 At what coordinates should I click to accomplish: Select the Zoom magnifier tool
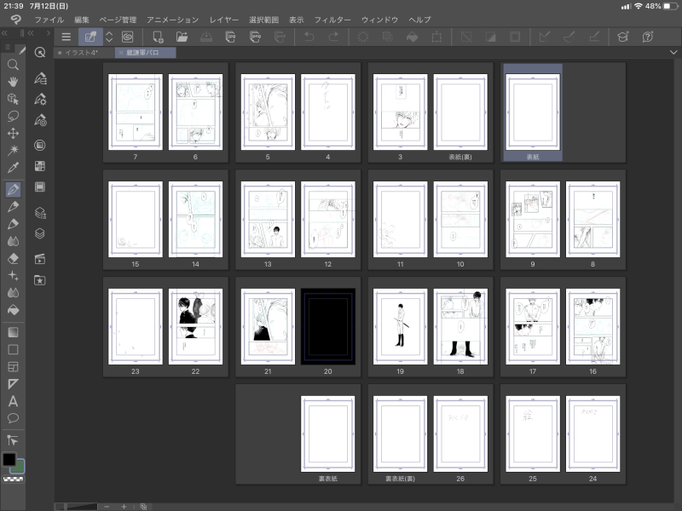(x=13, y=64)
